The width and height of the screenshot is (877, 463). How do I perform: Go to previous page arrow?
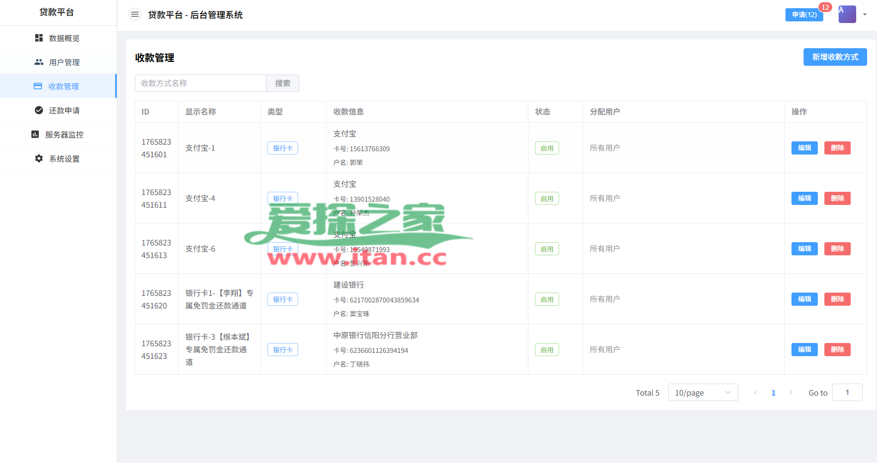tap(756, 392)
